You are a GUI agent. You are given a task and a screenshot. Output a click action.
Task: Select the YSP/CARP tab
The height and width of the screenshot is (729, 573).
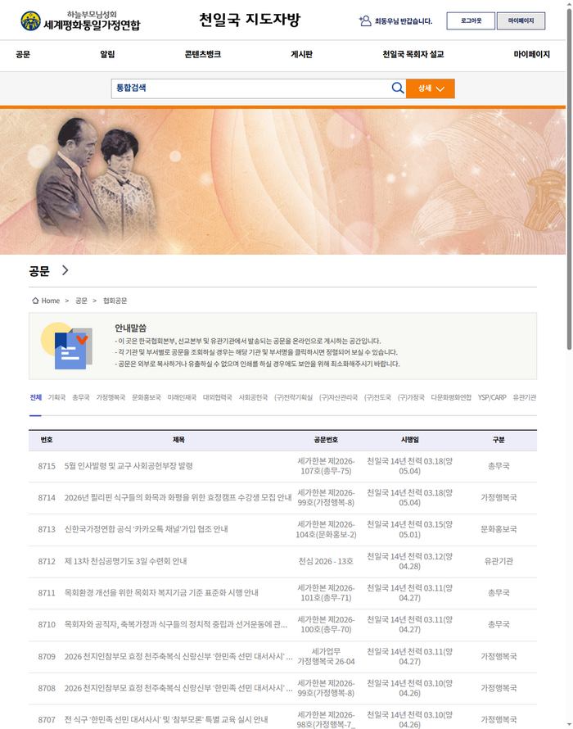[x=492, y=397]
